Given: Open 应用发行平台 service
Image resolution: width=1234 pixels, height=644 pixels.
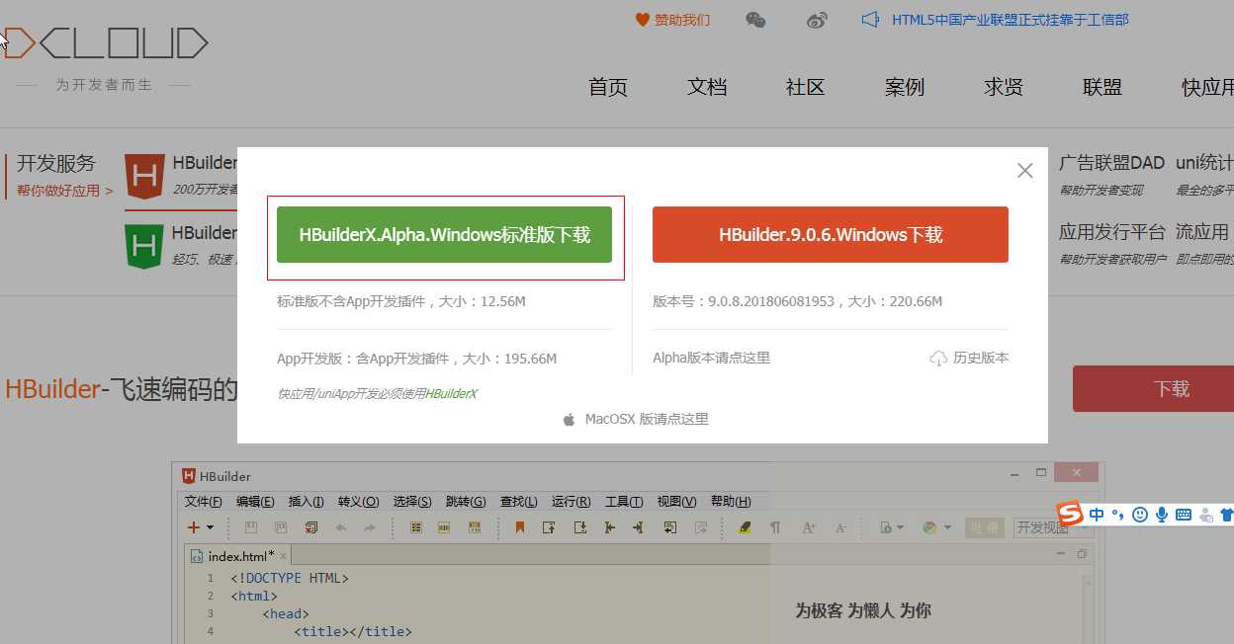Looking at the screenshot, I should coord(1112,233).
